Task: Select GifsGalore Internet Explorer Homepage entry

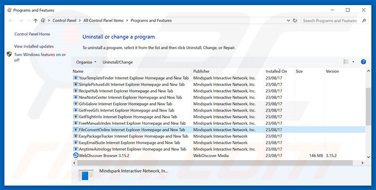Action: (126, 104)
